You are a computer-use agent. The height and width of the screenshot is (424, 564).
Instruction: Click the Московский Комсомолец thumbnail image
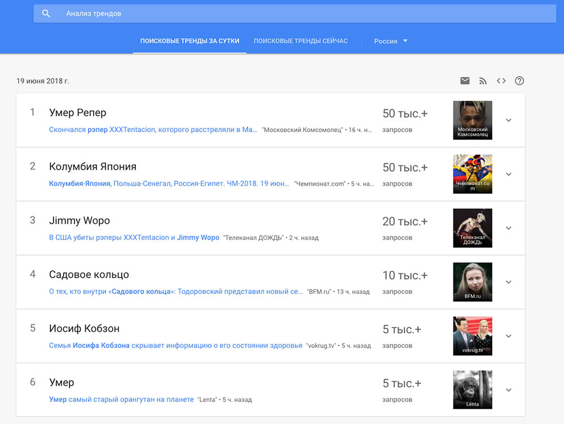click(473, 120)
